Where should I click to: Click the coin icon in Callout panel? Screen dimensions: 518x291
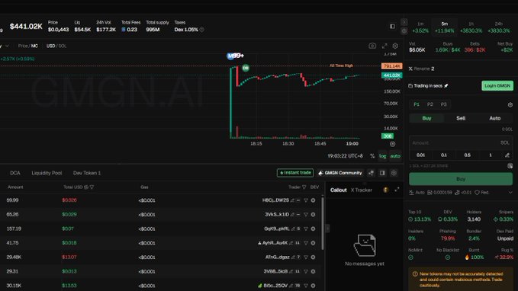pyautogui.click(x=385, y=190)
